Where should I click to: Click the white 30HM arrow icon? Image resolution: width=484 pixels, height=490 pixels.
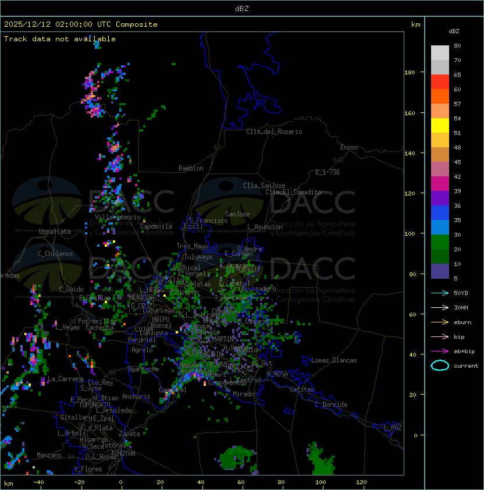pos(440,307)
